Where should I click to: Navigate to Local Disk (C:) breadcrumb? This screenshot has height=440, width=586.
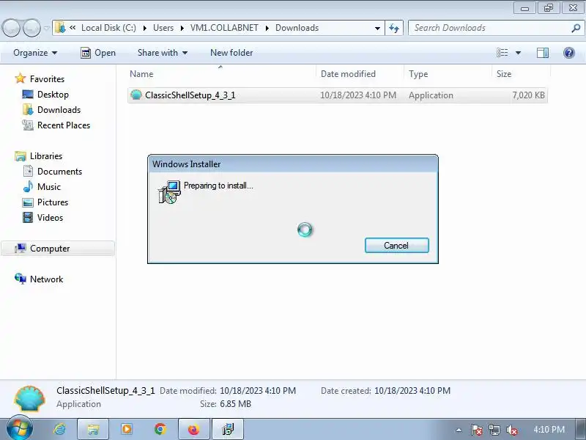(108, 28)
